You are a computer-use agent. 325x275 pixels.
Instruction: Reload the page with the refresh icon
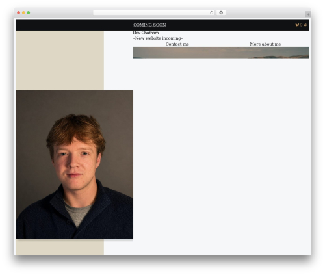211,13
